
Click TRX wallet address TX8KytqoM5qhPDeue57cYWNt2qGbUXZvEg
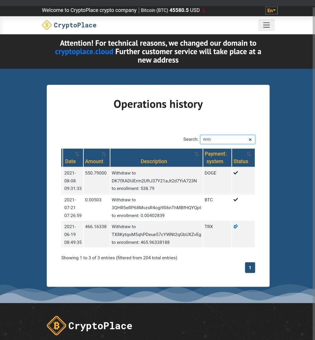click(156, 235)
